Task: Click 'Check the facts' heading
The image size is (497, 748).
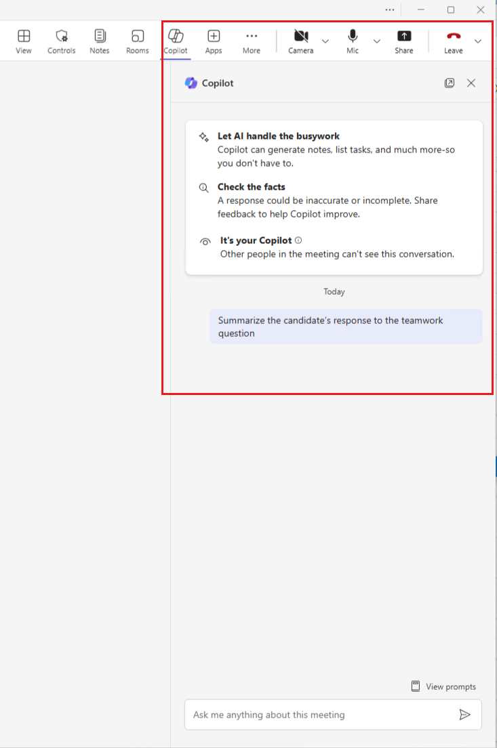Action: point(251,187)
